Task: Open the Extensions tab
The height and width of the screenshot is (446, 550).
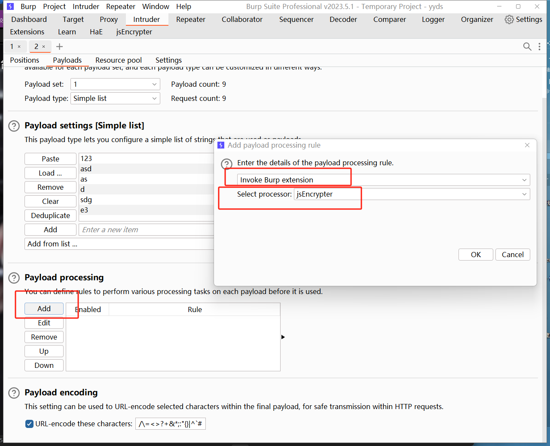Action: (x=27, y=32)
